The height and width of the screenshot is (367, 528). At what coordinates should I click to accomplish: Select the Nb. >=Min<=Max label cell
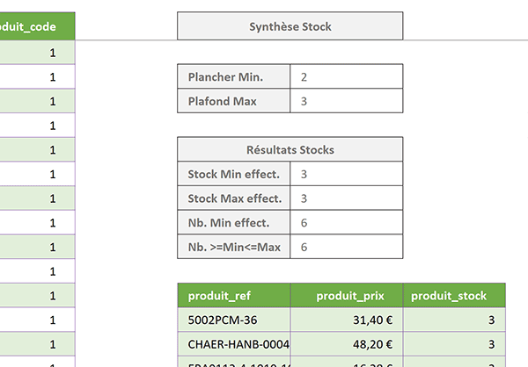[x=234, y=247]
